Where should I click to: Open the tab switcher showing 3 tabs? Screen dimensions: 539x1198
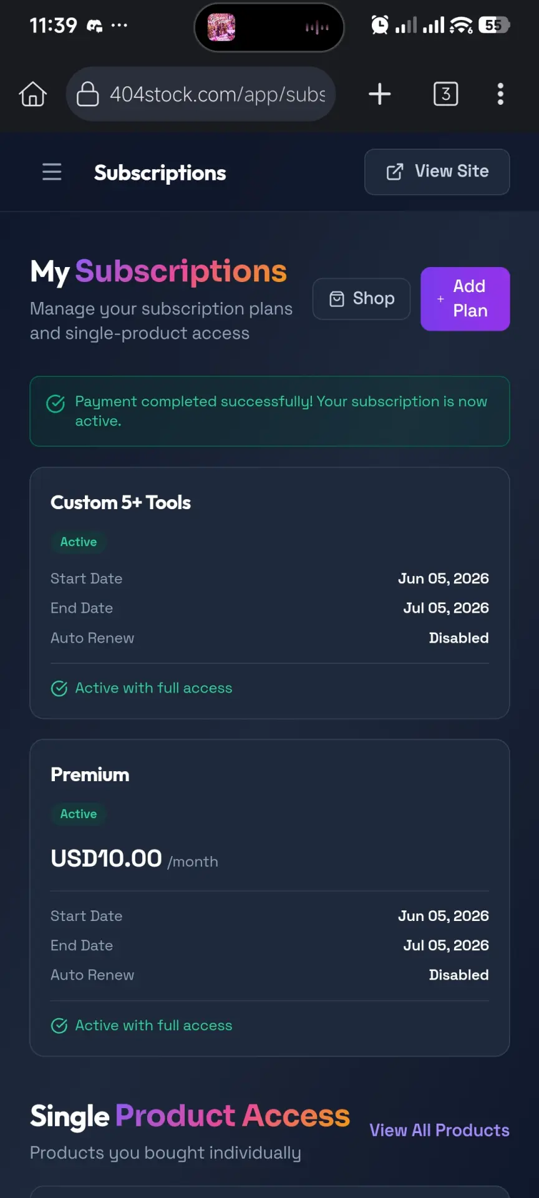(x=445, y=94)
